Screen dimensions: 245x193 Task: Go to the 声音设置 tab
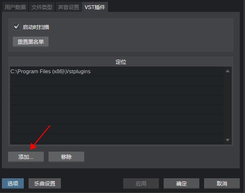click(x=69, y=7)
